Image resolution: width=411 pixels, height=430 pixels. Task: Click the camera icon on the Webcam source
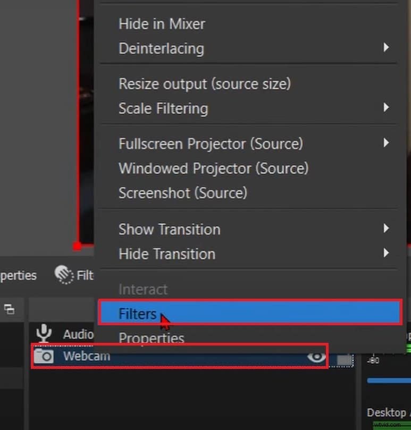(x=45, y=357)
